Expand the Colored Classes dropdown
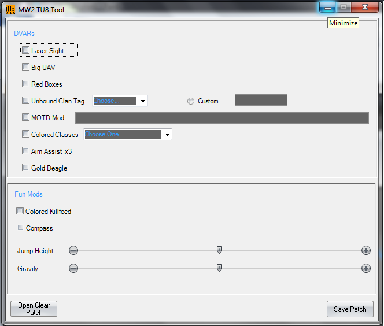Image resolution: width=384 pixels, height=326 pixels. pyautogui.click(x=167, y=135)
